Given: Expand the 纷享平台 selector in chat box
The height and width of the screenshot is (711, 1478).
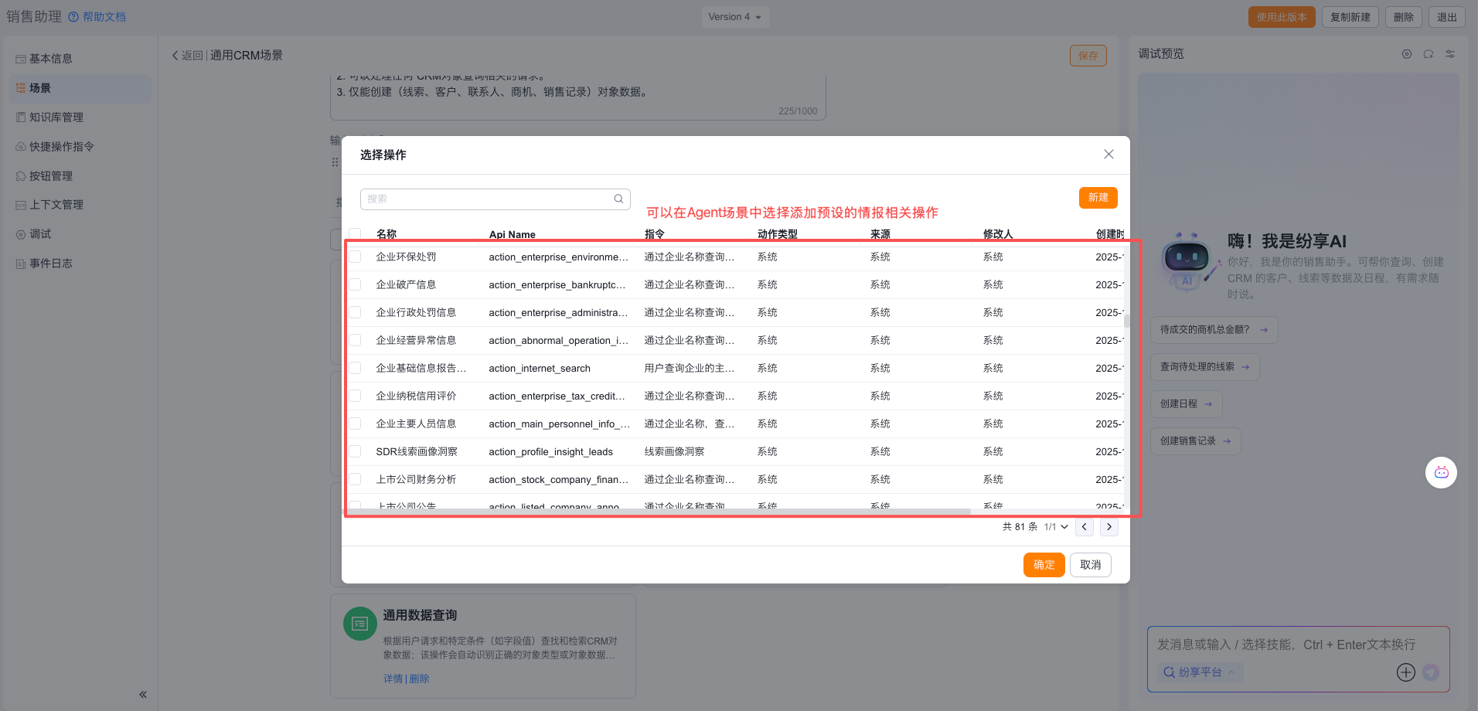Looking at the screenshot, I should point(1200,672).
